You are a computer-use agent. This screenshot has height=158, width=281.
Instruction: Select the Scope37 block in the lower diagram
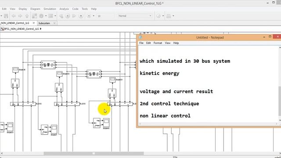pyautogui.click(x=54, y=129)
